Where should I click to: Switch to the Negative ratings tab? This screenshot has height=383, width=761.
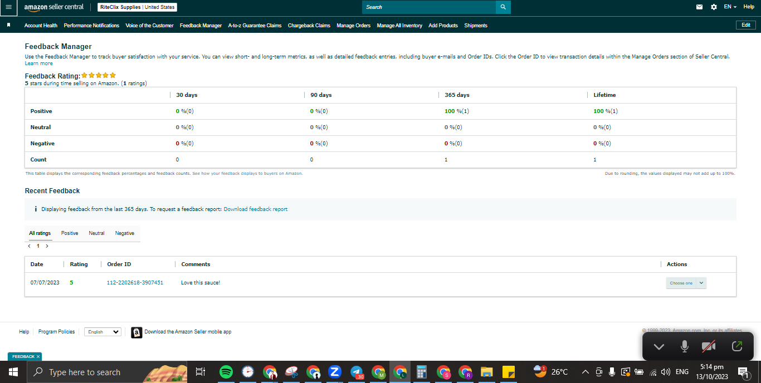125,233
